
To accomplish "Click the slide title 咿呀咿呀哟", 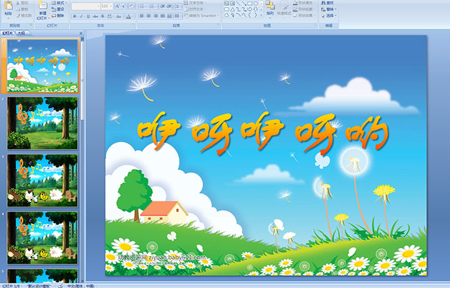I will click(x=262, y=134).
